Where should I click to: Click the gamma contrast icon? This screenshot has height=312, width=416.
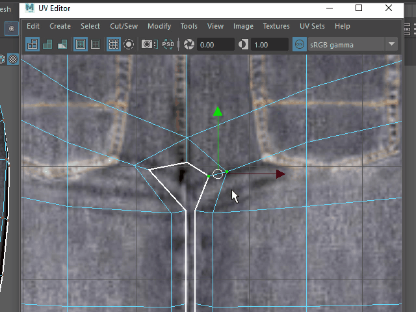click(243, 44)
